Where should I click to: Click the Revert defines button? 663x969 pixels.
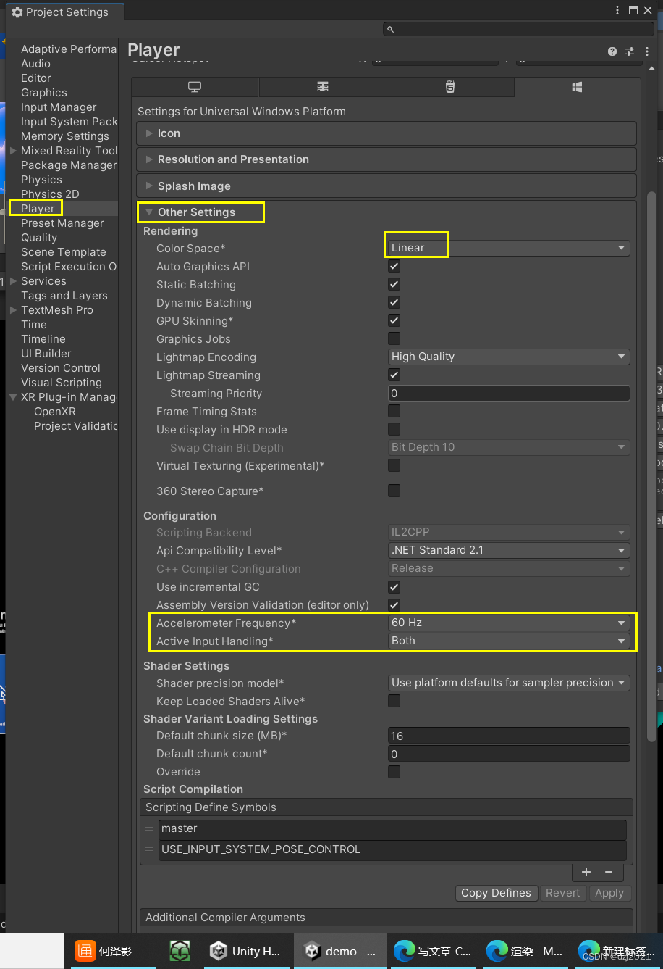pos(562,893)
